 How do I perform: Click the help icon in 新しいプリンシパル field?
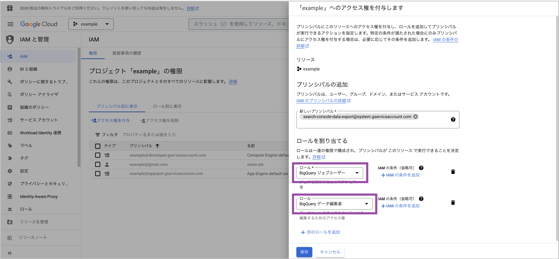click(453, 120)
